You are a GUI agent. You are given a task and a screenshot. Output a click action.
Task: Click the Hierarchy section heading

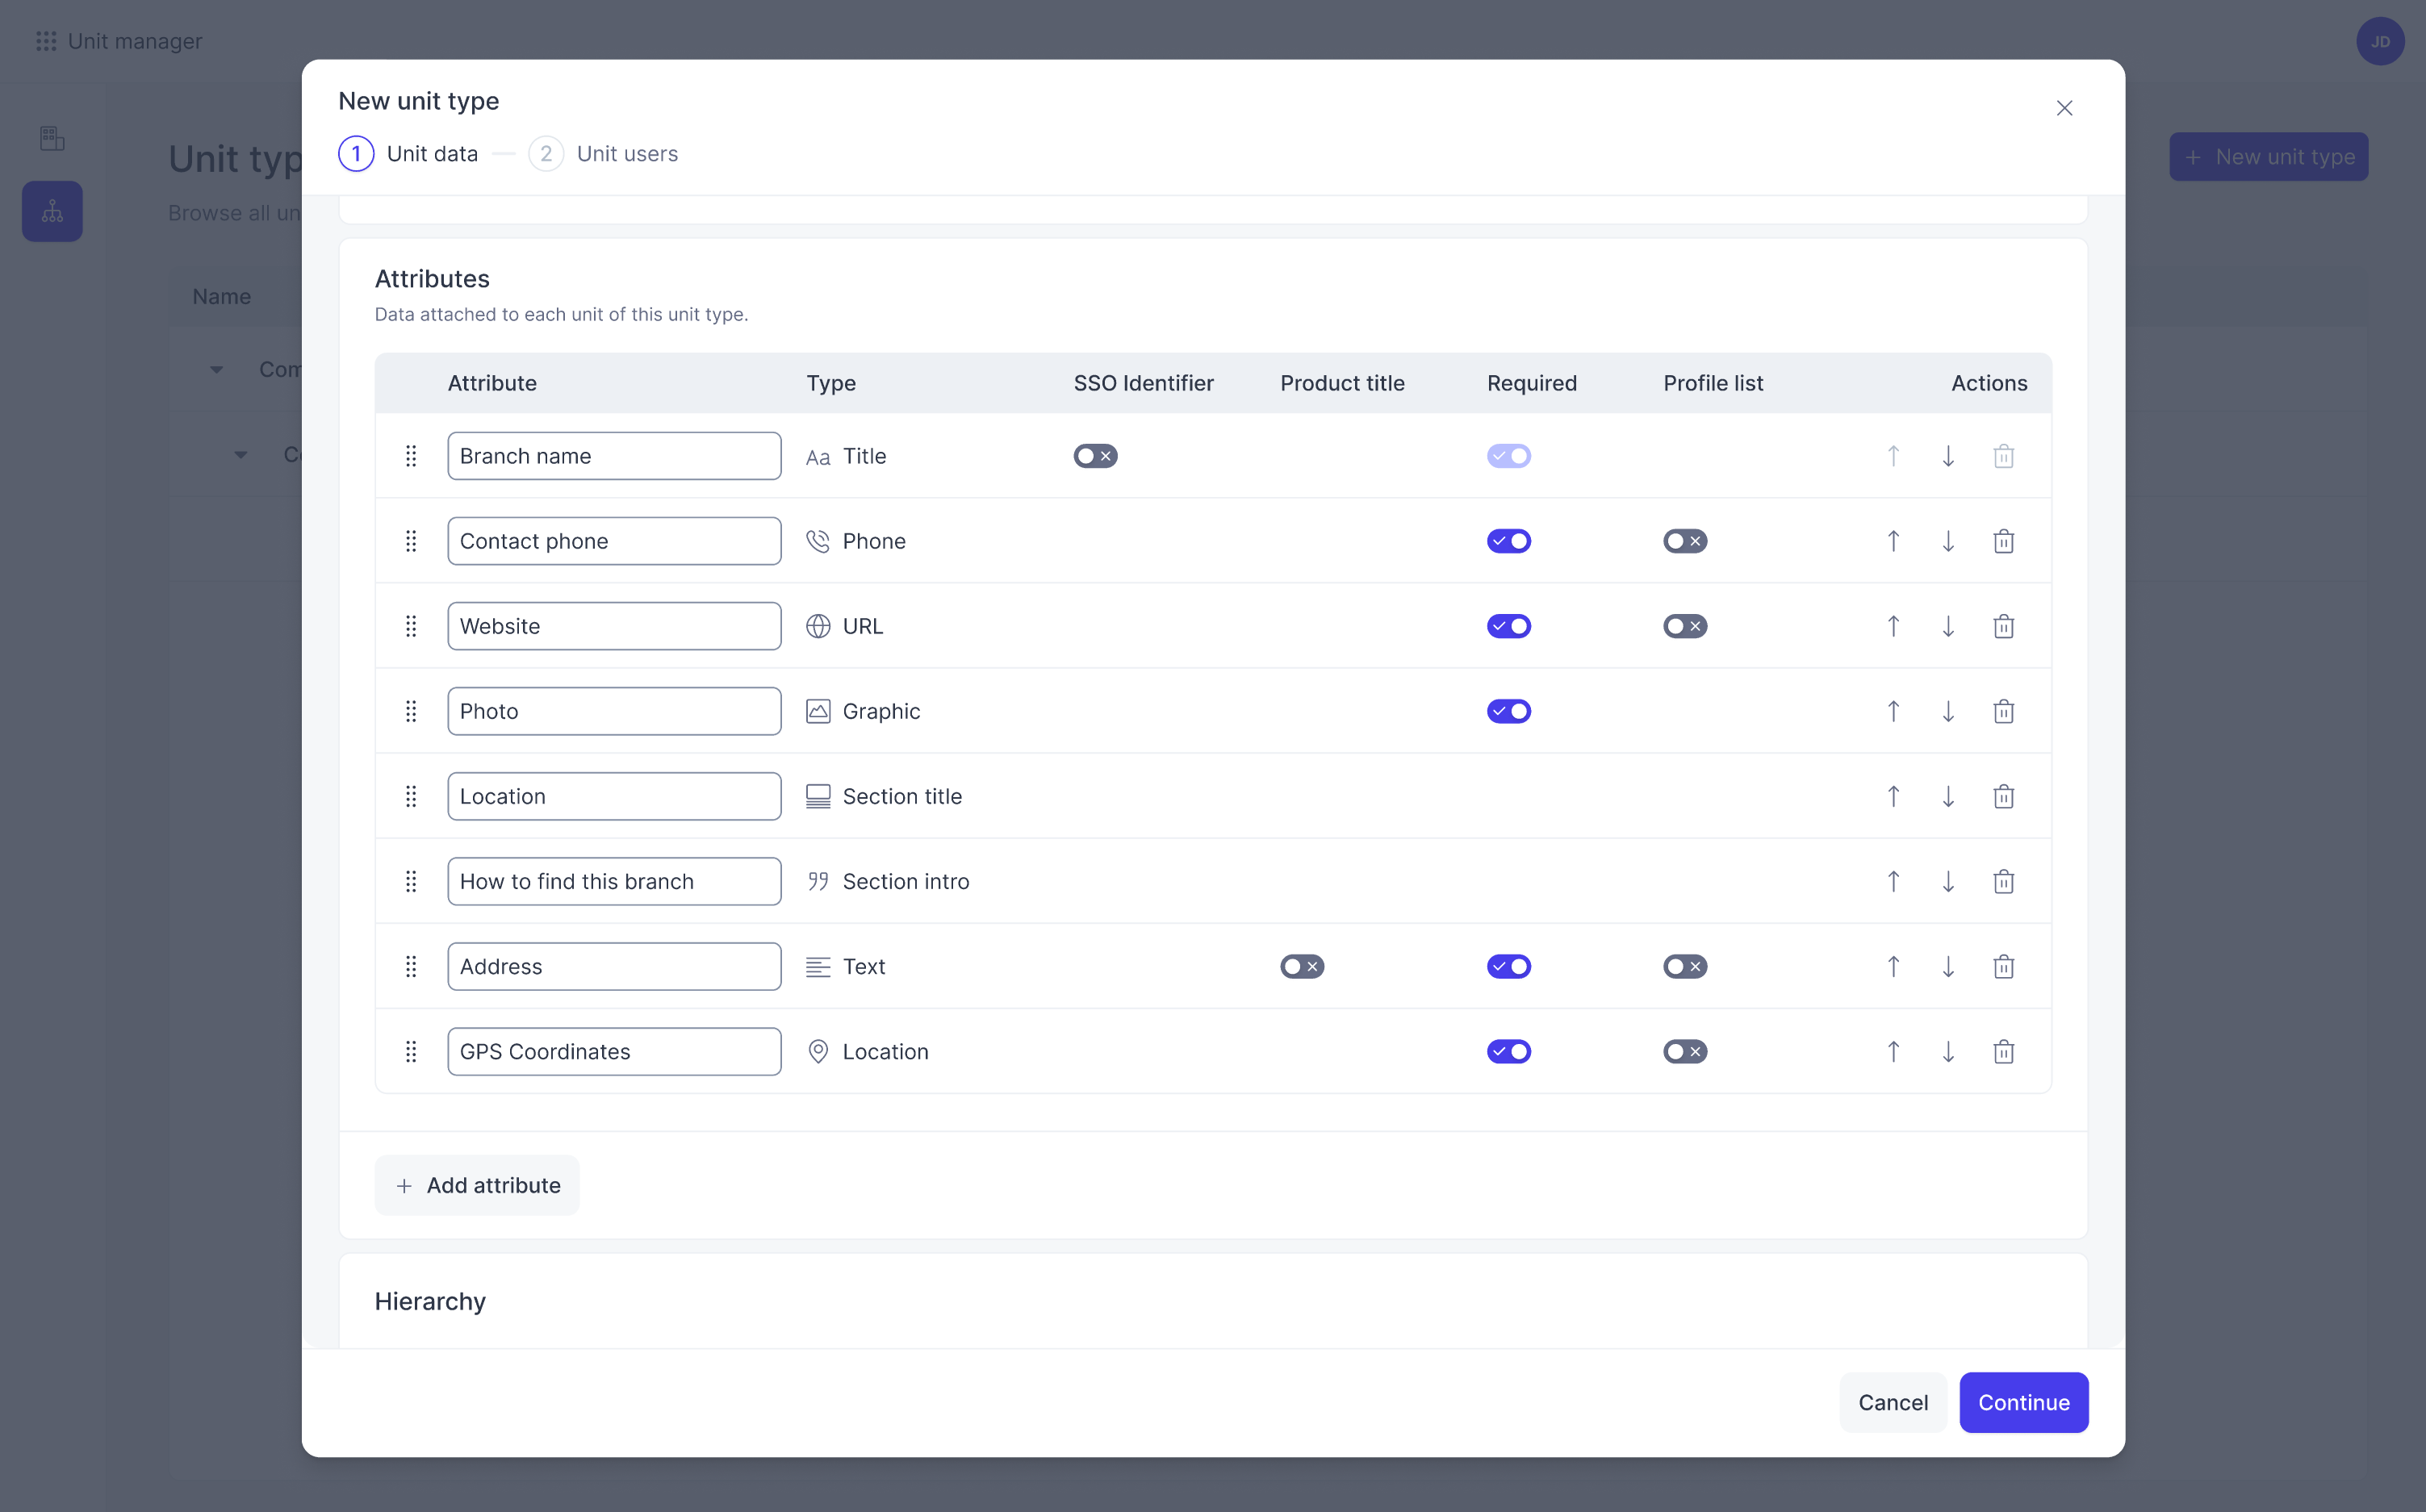(430, 1301)
